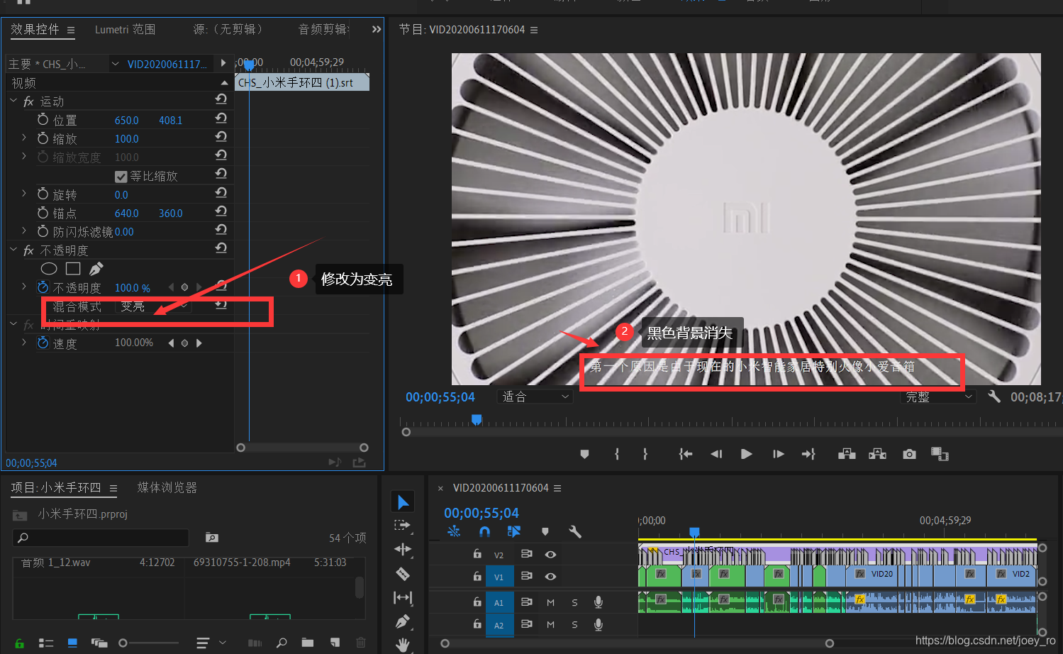Click V1 track target button
The image size is (1063, 654).
coord(499,577)
